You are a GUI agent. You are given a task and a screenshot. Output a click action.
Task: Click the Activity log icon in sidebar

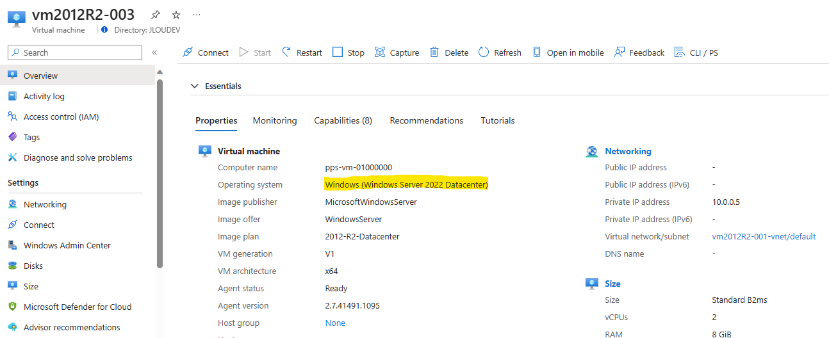coord(12,96)
